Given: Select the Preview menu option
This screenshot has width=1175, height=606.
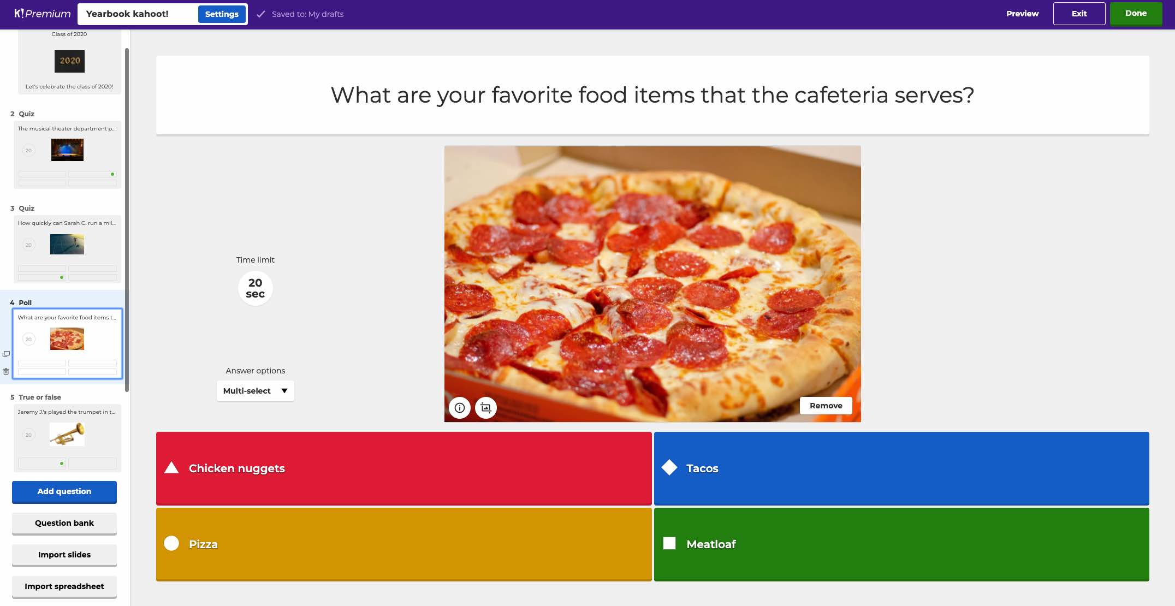Looking at the screenshot, I should 1022,14.
